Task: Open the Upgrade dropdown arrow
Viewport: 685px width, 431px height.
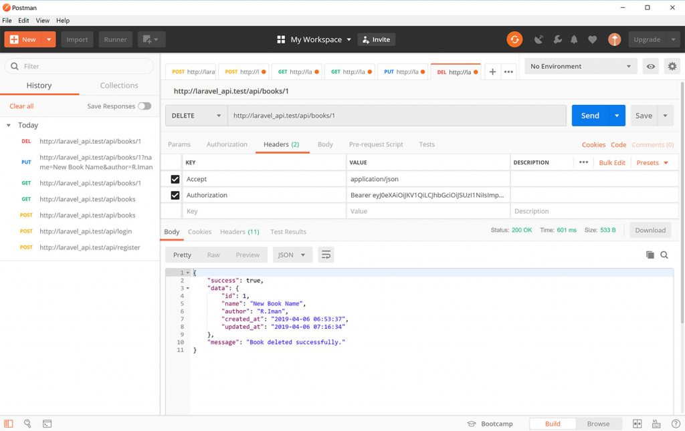Action: tap(673, 39)
